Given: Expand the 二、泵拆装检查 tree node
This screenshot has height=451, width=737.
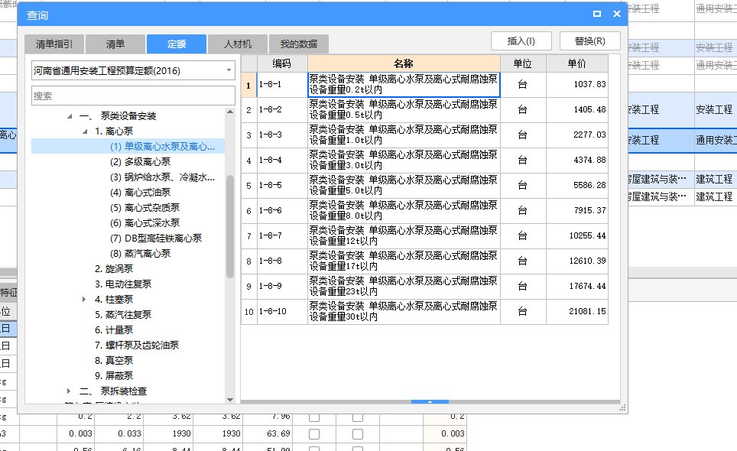Looking at the screenshot, I should click(69, 391).
